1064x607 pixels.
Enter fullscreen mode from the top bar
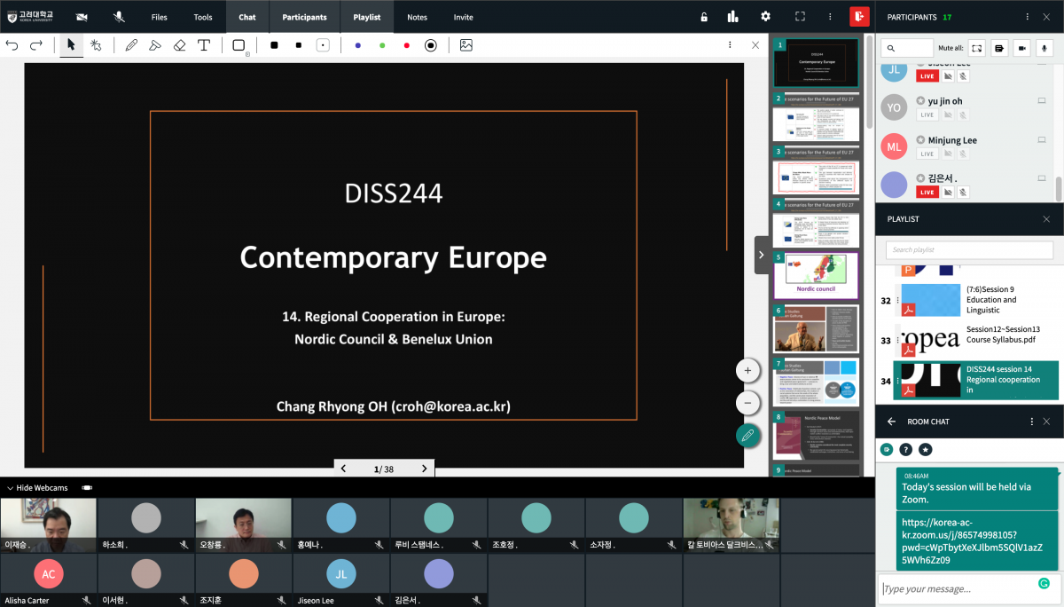(x=800, y=17)
